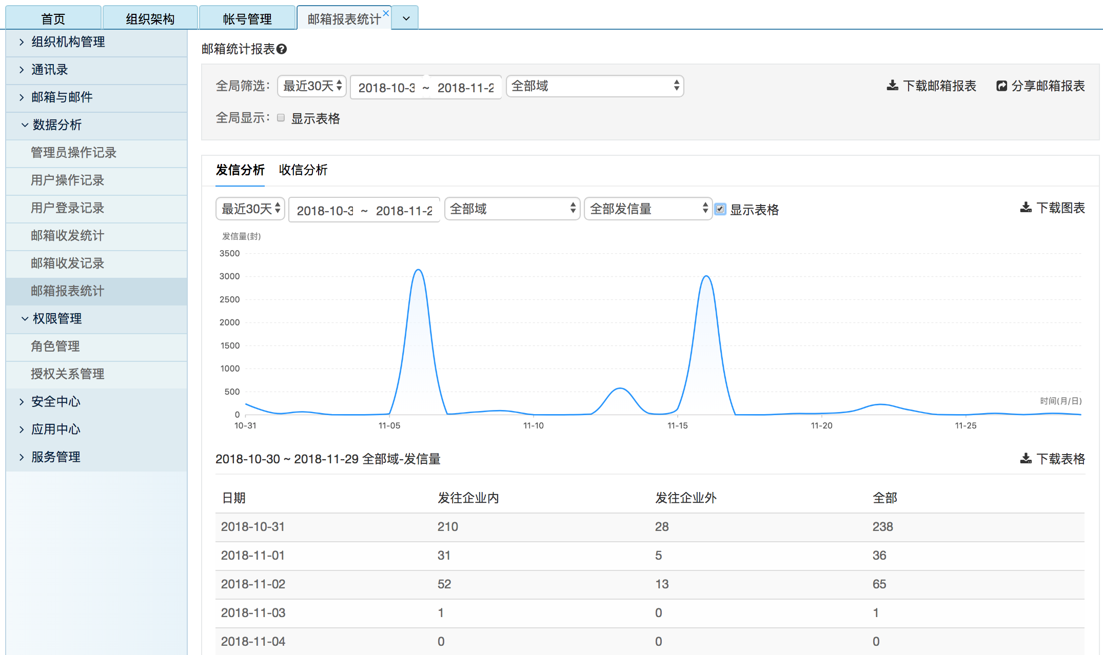Uncheck 显示表格 in the 发信分析 panel
Image resolution: width=1103 pixels, height=655 pixels.
tap(720, 209)
